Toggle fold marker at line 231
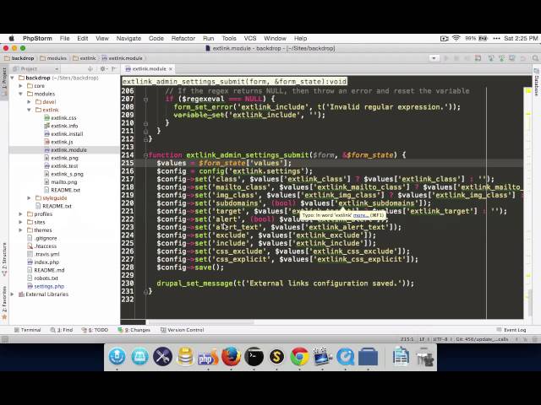Image resolution: width=541 pixels, height=405 pixels. (145, 291)
